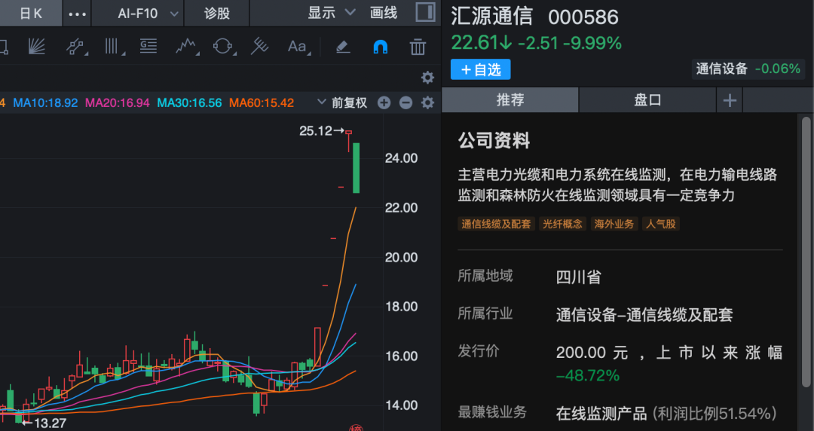Choose the Aa text annotation tool

click(x=298, y=47)
